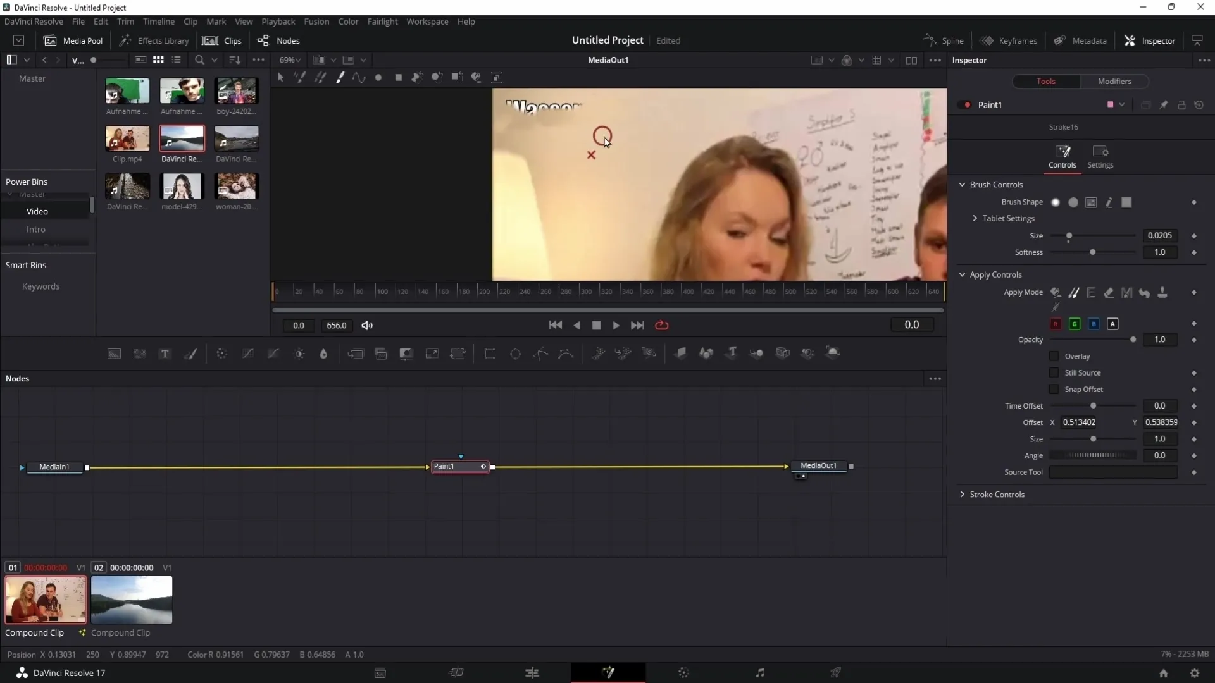The image size is (1215, 683).
Task: Click the Tools tab in Inspector
Action: 1047,81
